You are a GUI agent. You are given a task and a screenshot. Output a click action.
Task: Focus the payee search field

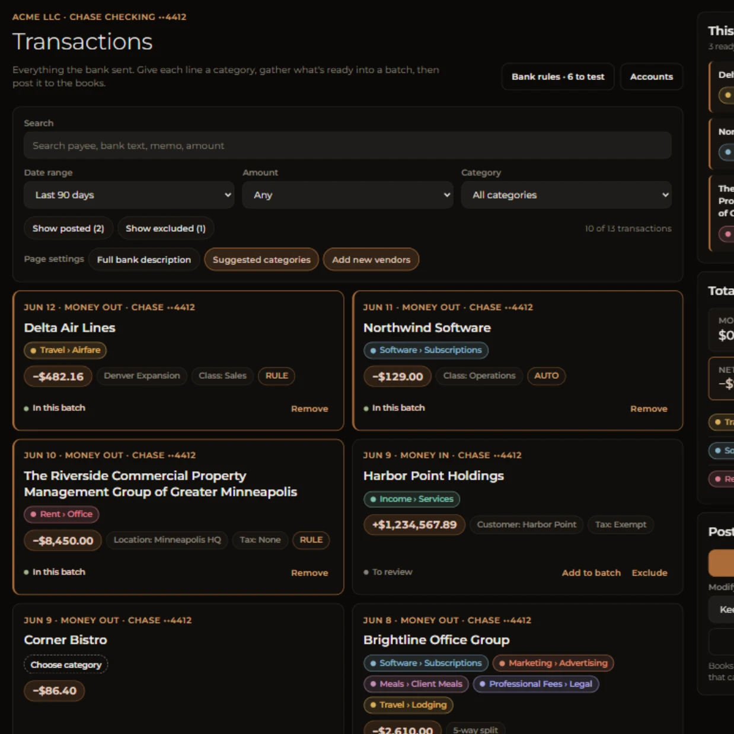[x=347, y=146]
